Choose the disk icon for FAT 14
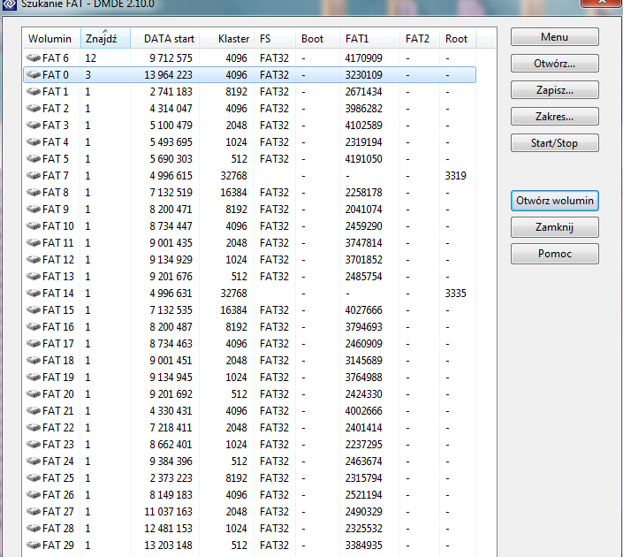 pyautogui.click(x=34, y=293)
